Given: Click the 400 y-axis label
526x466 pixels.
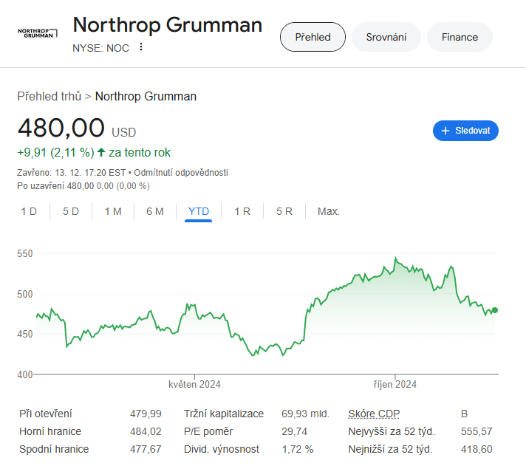Looking at the screenshot, I should point(25,374).
